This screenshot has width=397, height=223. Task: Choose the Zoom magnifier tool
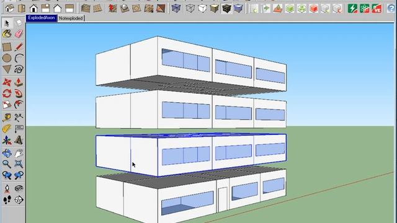pos(7,164)
